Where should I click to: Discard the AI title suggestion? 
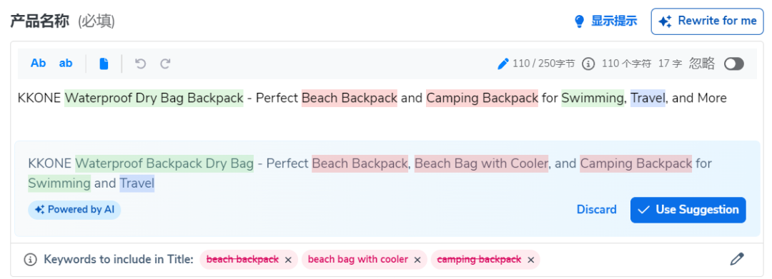click(597, 210)
